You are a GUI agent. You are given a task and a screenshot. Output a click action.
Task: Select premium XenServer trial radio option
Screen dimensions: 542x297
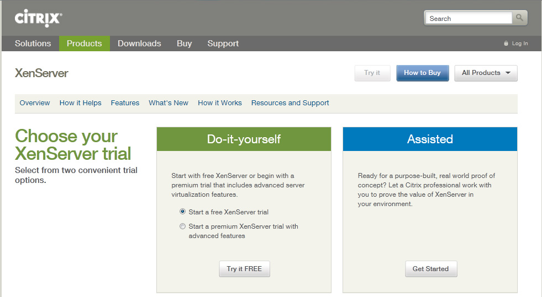[182, 226]
